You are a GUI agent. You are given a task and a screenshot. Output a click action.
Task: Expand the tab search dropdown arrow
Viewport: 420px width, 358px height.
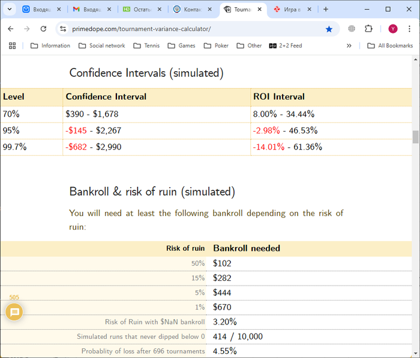[x=8, y=10]
